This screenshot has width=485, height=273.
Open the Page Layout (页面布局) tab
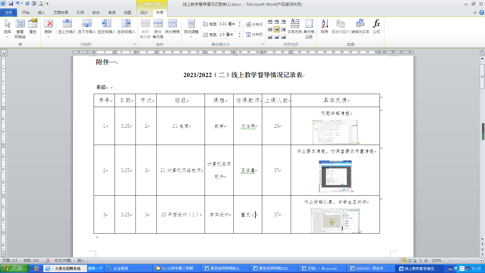tap(61, 12)
